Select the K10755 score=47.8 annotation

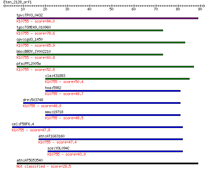pyautogui.click(x=31, y=130)
